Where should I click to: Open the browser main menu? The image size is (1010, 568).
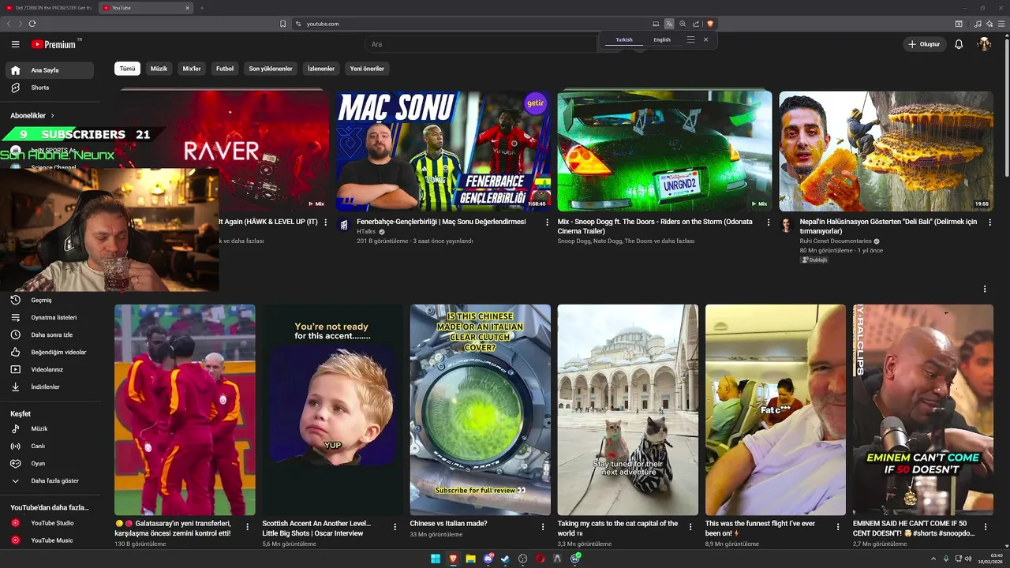click(1001, 24)
